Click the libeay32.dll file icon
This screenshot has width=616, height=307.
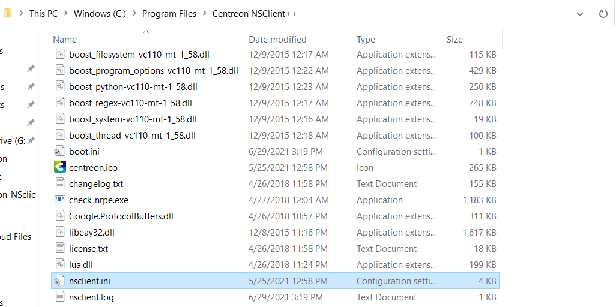59,233
